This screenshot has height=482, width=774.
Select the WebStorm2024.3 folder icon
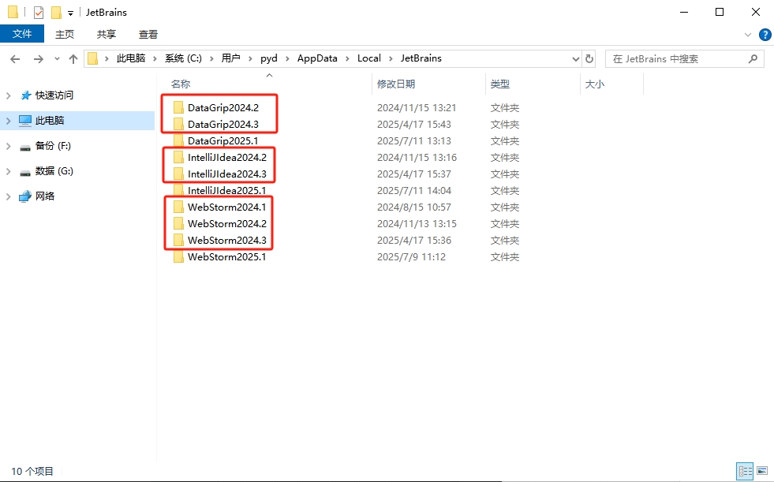click(178, 241)
